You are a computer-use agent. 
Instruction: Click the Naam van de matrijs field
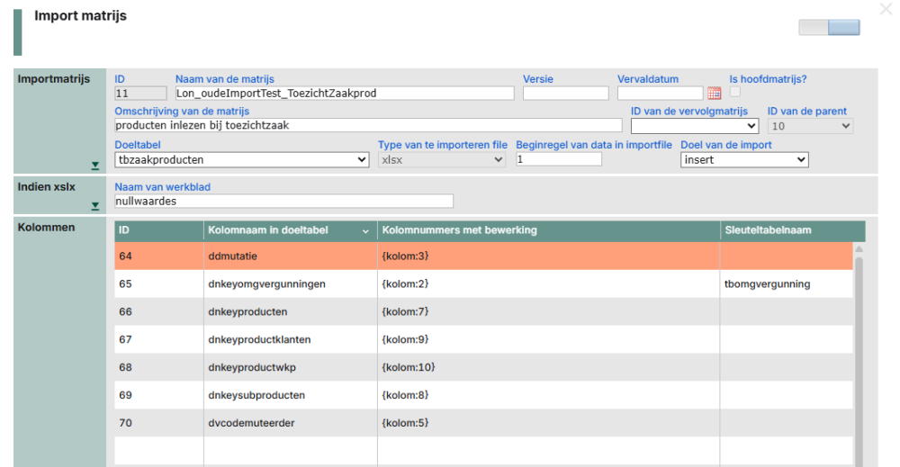[345, 93]
